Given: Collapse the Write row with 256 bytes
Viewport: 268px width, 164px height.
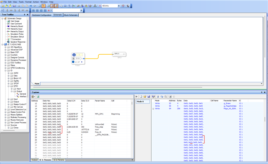Looking at the screenshot, I should (153, 108).
